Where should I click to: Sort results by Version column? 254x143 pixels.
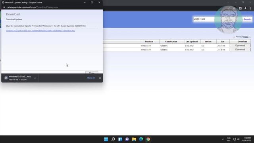tap(208, 42)
